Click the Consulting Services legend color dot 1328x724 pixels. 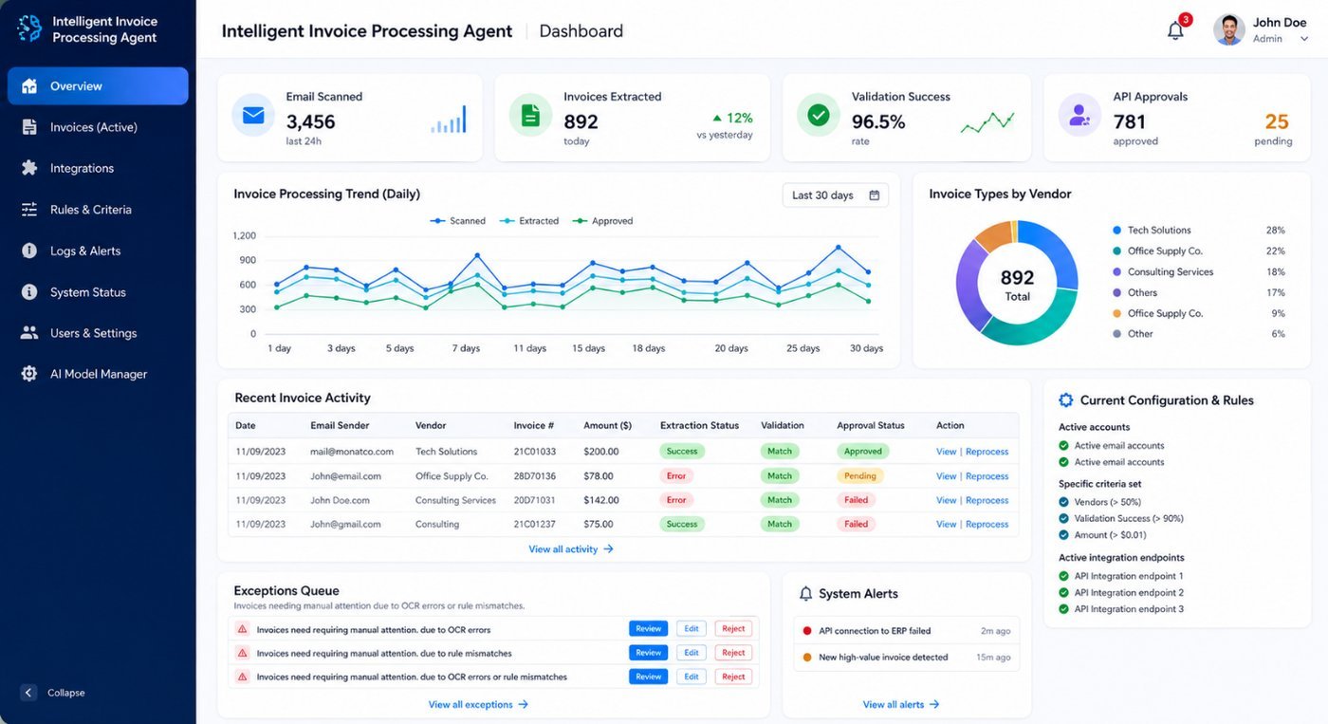click(x=1116, y=272)
